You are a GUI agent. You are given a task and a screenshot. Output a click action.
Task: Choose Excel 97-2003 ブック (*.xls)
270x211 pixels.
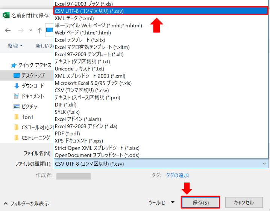pyautogui.click(x=161, y=4)
